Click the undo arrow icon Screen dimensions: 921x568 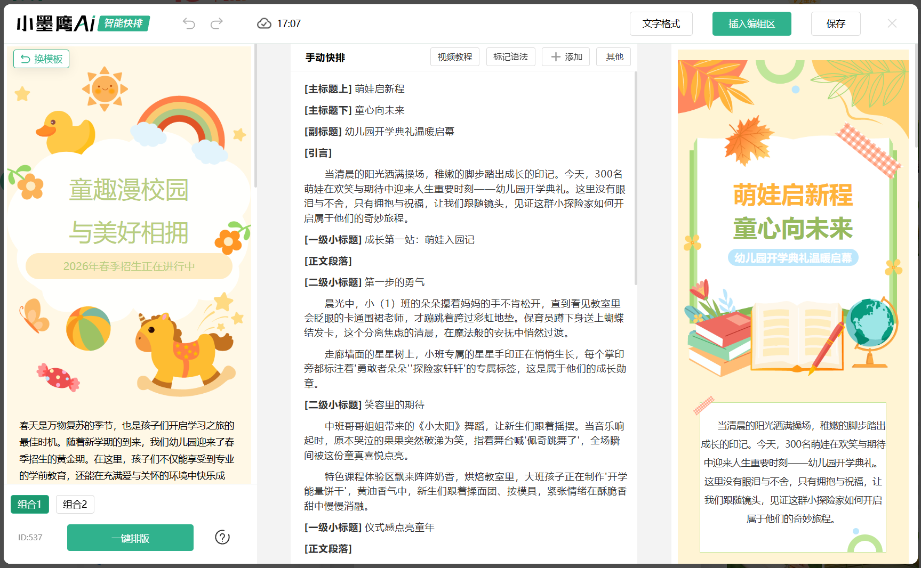(189, 23)
